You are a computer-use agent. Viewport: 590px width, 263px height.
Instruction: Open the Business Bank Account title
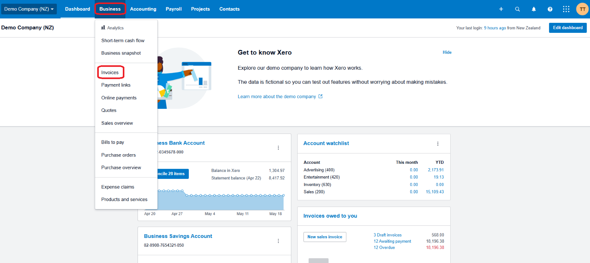click(x=181, y=143)
